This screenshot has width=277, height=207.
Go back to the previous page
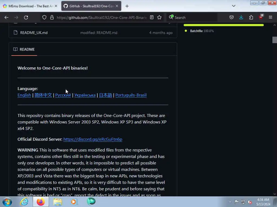[6, 18]
